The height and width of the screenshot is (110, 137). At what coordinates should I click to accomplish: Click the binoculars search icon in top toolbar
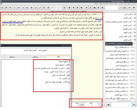(x=94, y=8)
